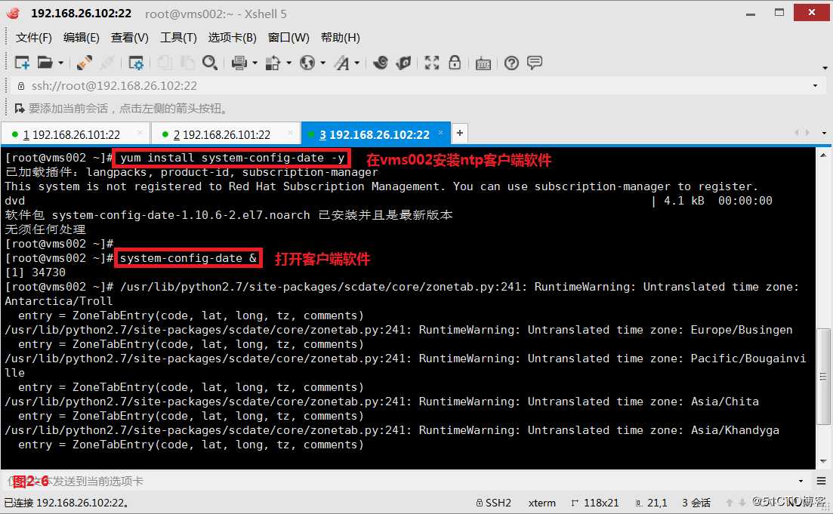Viewport: 833px width, 514px height.
Task: Click the New session toolbar icon
Action: coord(22,63)
